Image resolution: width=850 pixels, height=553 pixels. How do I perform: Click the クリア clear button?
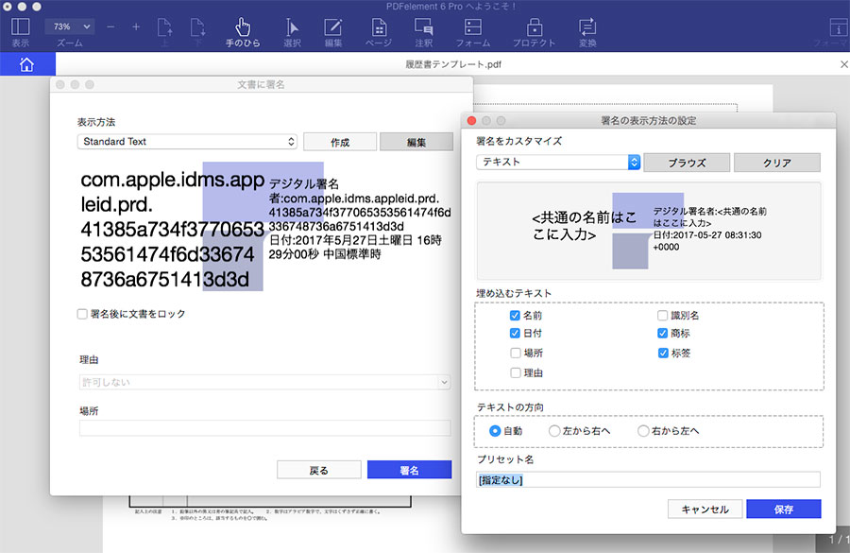[x=777, y=163]
